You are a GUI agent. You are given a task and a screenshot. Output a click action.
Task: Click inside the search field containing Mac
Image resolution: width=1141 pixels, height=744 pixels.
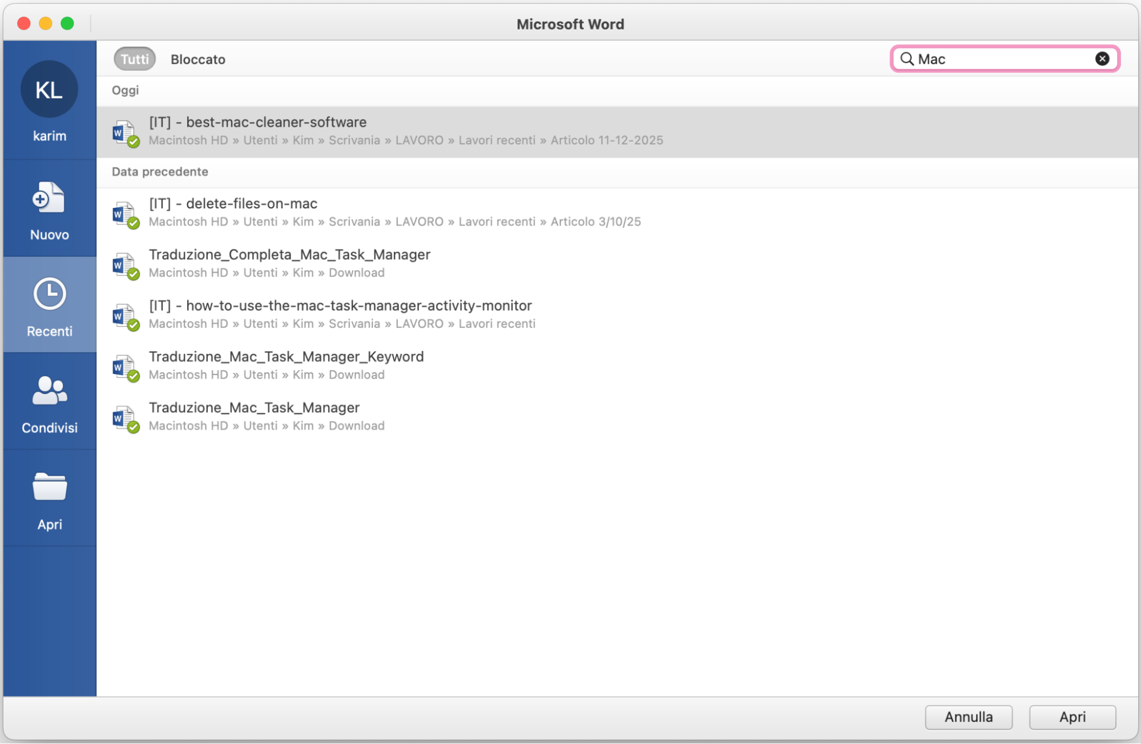point(1005,59)
